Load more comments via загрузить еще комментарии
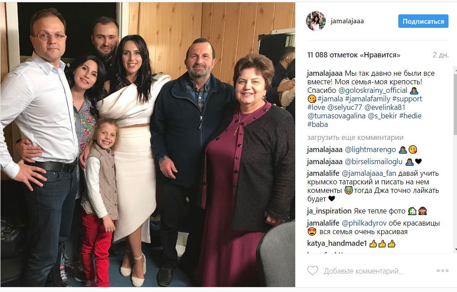The width and height of the screenshot is (457, 292). pos(355,137)
